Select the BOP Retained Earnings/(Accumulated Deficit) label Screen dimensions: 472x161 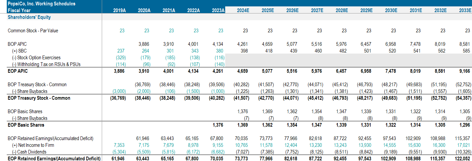pyautogui.click(x=50, y=138)
